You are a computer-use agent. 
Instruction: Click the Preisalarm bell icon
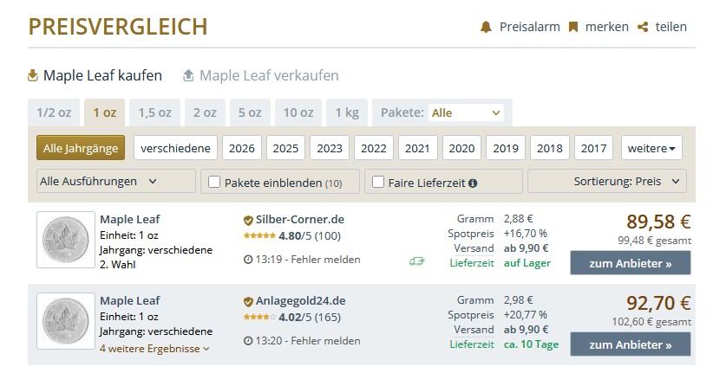(486, 27)
